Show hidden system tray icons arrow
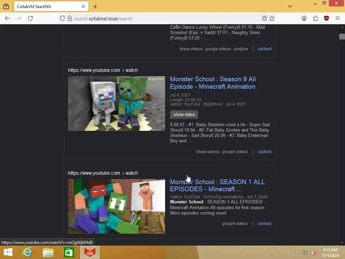Image resolution: width=345 pixels, height=259 pixels. (297, 253)
